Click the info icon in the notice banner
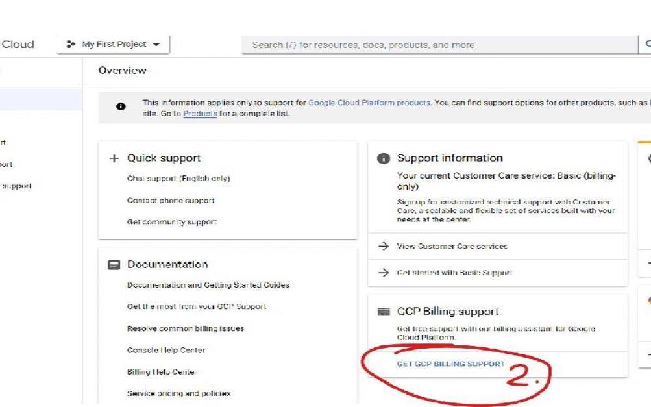 [x=121, y=106]
